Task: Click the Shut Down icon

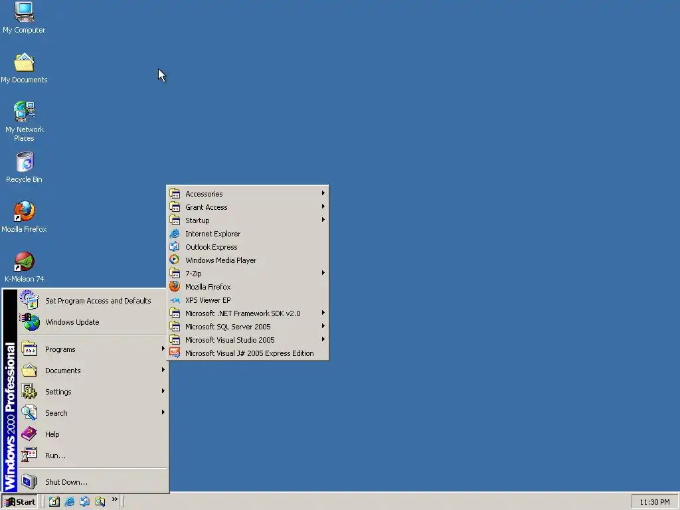Action: point(29,481)
